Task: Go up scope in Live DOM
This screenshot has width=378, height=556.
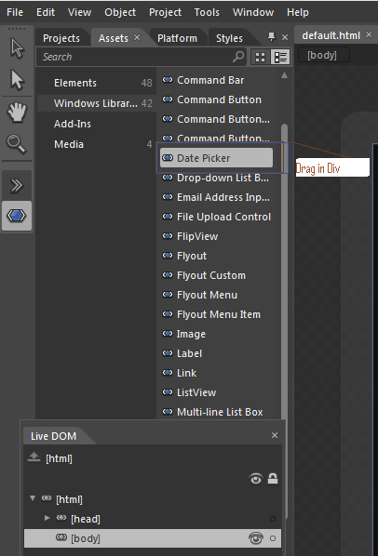Action: 34,457
